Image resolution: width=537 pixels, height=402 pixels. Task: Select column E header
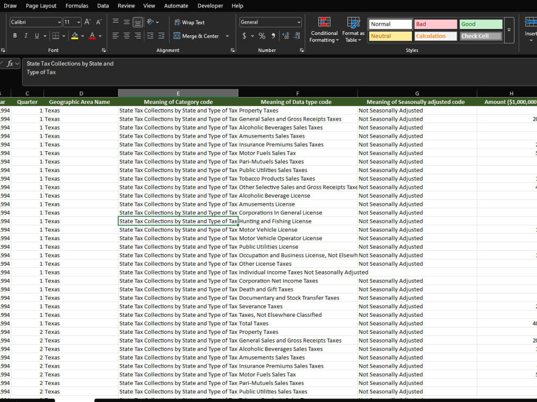click(x=178, y=93)
